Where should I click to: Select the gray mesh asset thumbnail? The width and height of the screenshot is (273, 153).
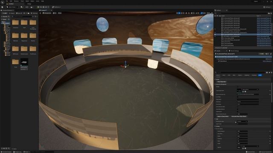point(24,64)
